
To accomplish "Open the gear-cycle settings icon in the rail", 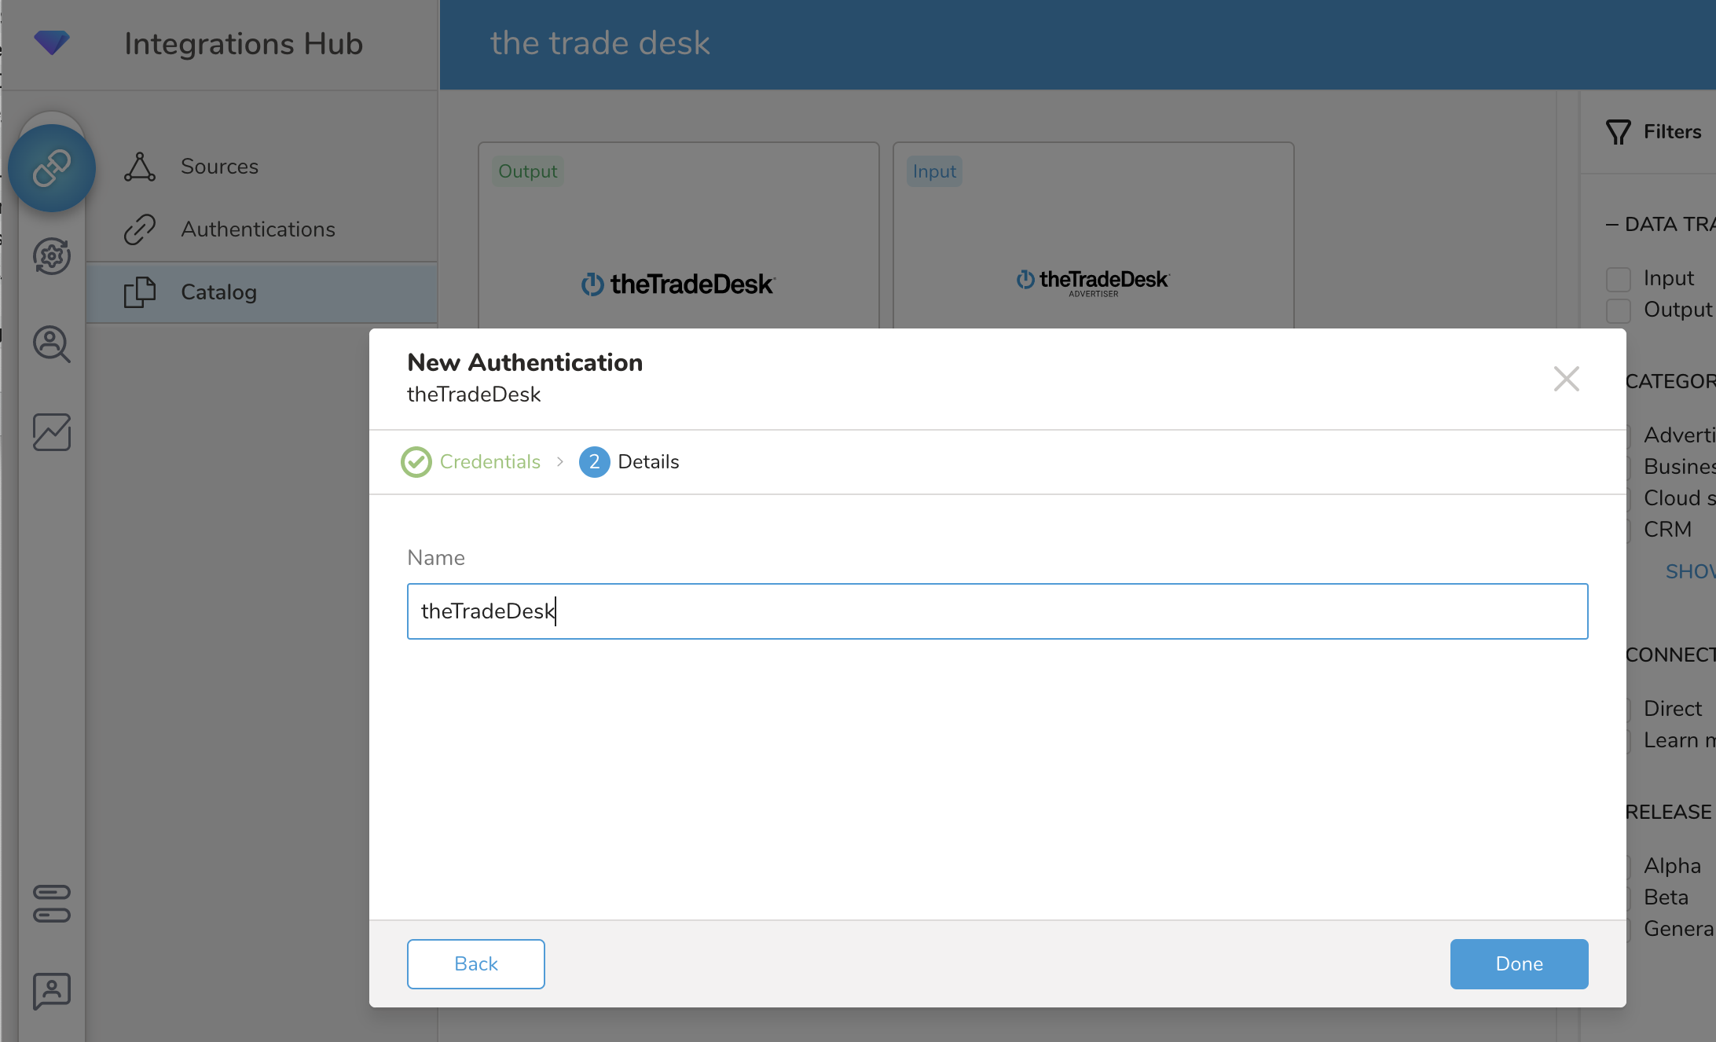I will click(x=52, y=256).
